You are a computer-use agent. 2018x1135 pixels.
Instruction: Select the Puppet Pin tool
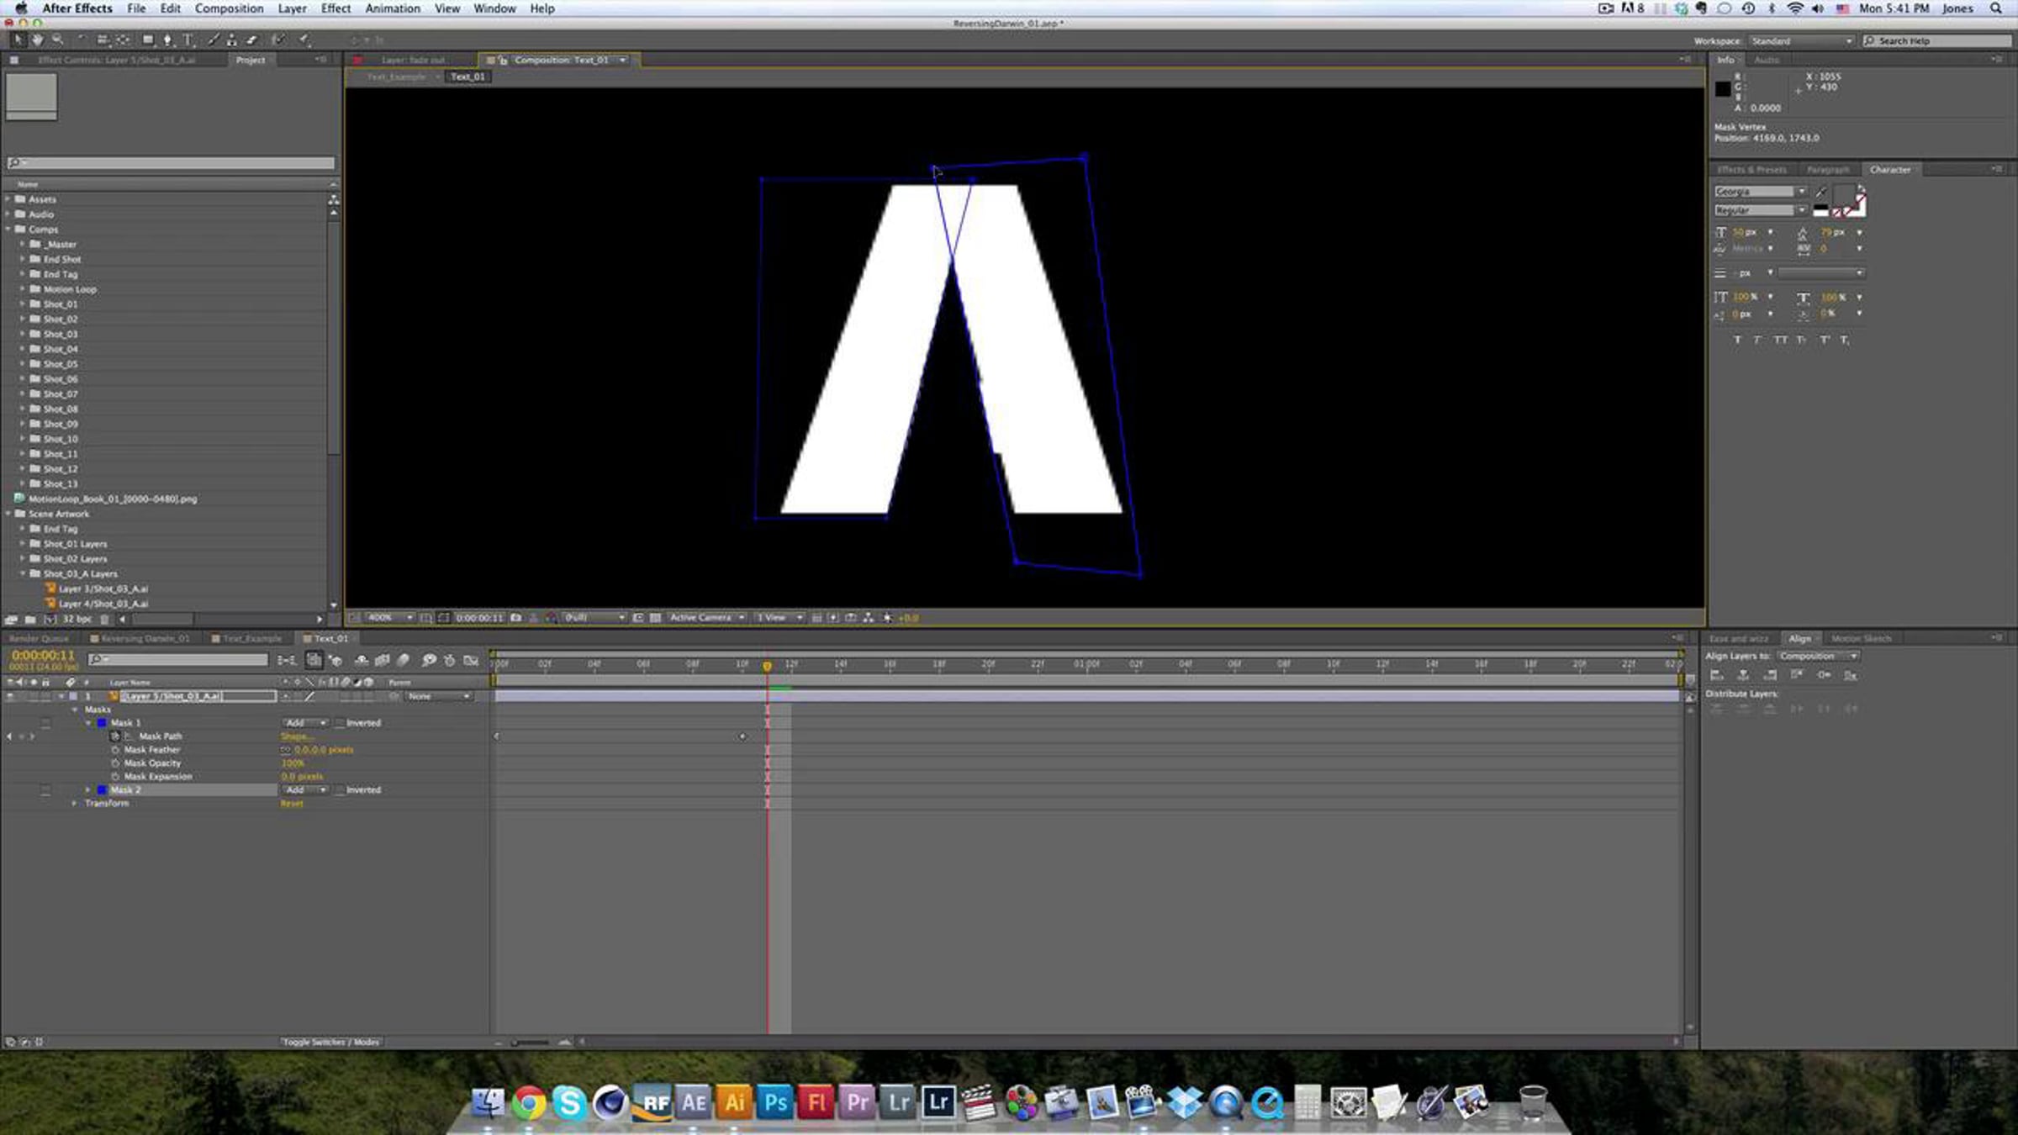click(x=304, y=40)
